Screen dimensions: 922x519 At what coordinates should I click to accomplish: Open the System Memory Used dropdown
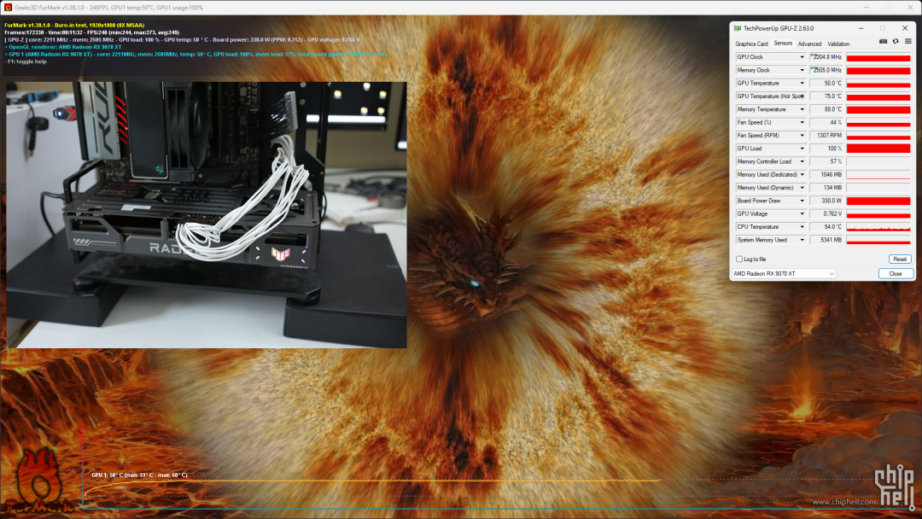point(802,240)
